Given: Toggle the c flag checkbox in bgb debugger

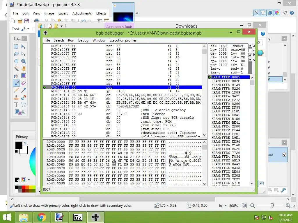Looking at the screenshot, I should (x=250, y=60).
